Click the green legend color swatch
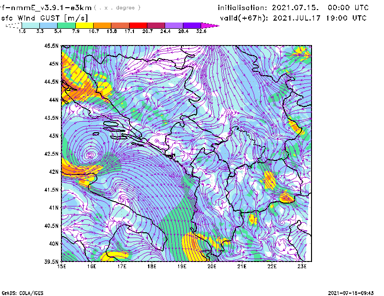Viewport: 384px width, 296px height. coord(66,25)
